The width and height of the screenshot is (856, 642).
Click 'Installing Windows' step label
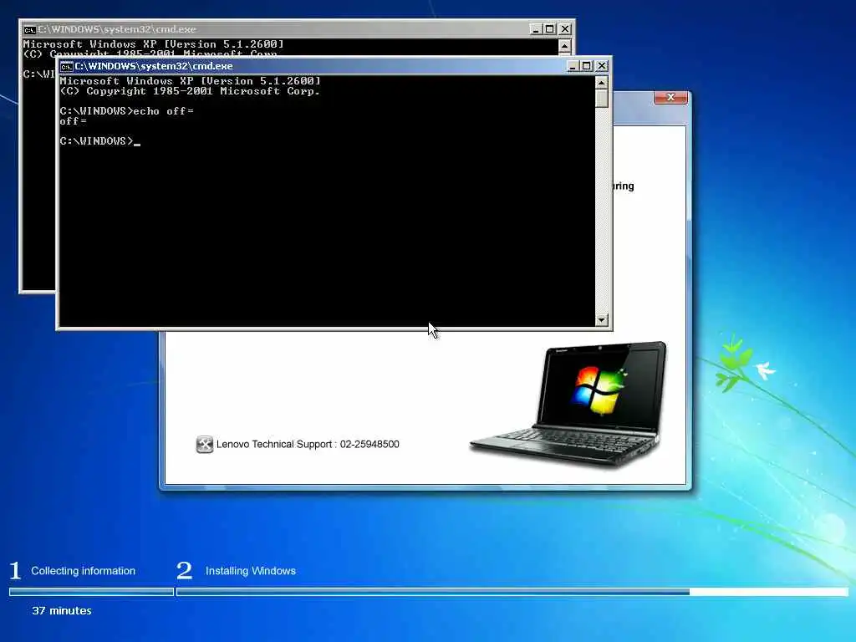[251, 571]
